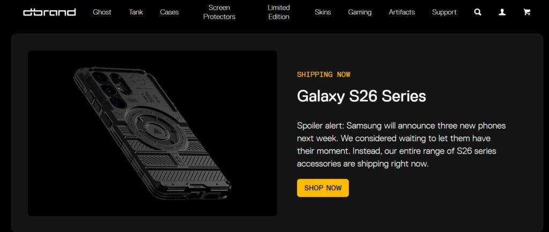Go to the Gaming section
Screen dimensions: 549x232
click(x=360, y=12)
